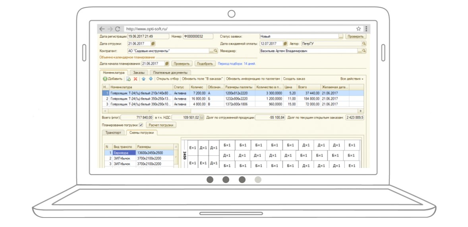Open calculator icon next to НДС field
Viewport: 468px width, 227px height.
[x=202, y=118]
